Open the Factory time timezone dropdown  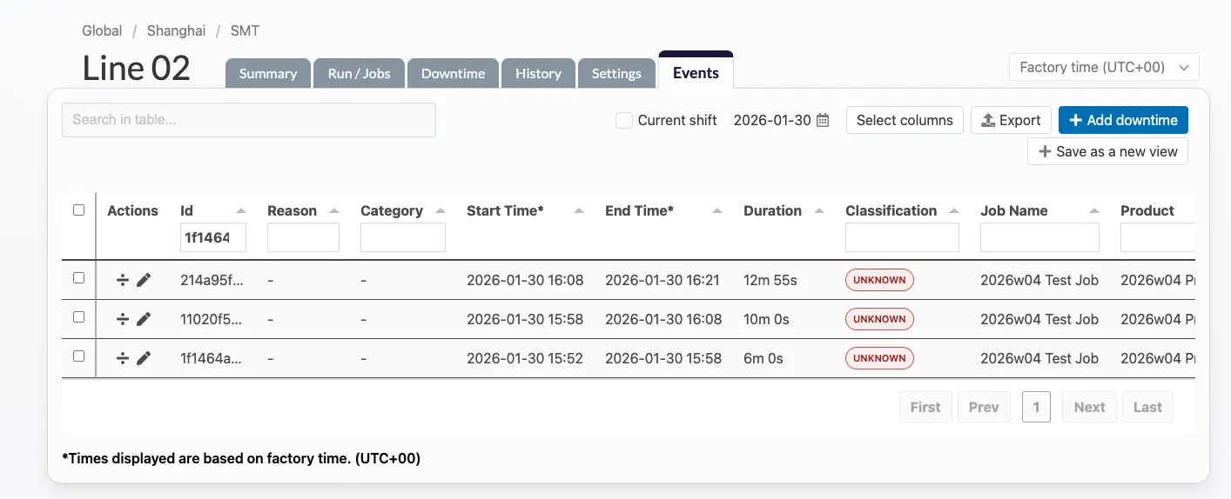tap(1103, 67)
